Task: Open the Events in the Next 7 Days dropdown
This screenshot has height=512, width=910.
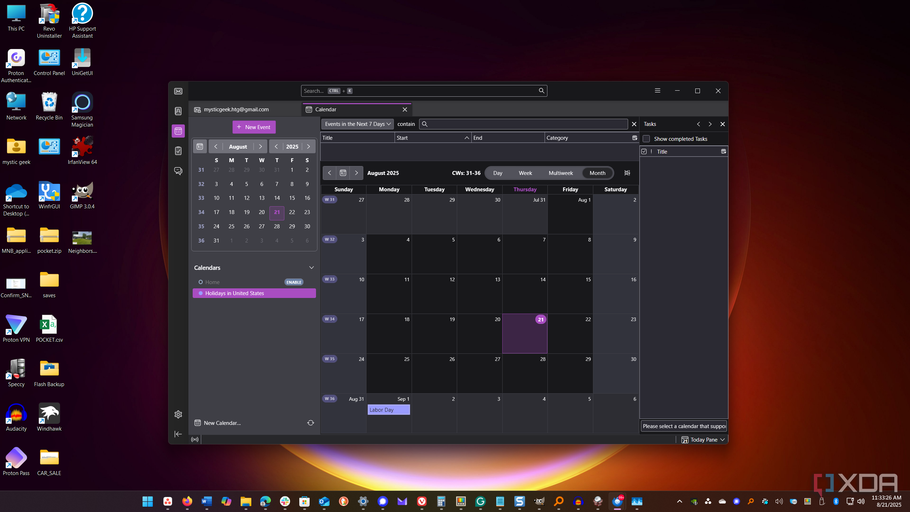Action: tap(357, 124)
